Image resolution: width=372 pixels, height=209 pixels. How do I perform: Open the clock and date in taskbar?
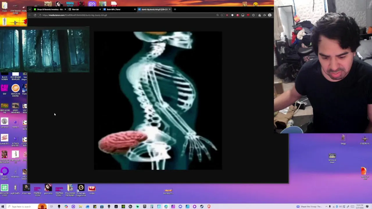coord(360,206)
